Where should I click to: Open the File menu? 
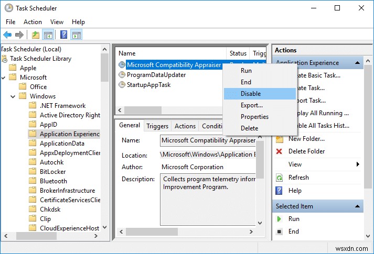pos(10,22)
